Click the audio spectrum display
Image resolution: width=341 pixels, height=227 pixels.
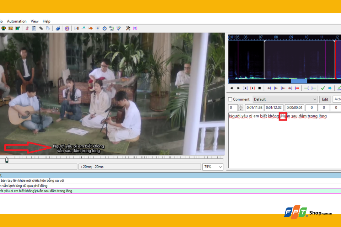285,59
